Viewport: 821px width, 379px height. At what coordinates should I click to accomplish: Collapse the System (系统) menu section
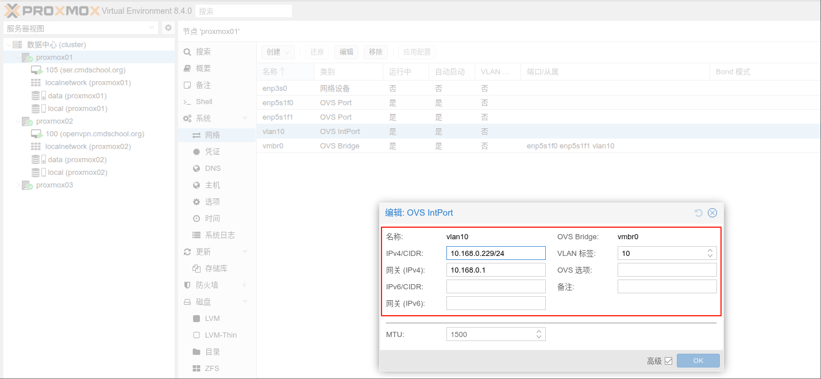click(245, 118)
